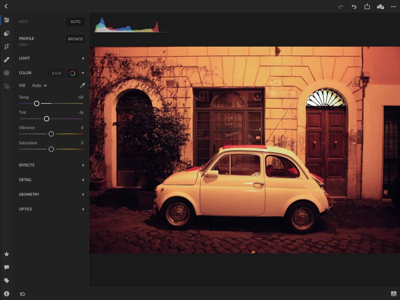Viewport: 400px width, 300px height.
Task: Toggle the color mix wheel
Action: tap(73, 73)
